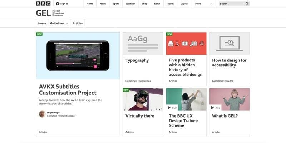The image size is (286, 143).
Task: Click Articles label under UX Design Trainee
Action: [173, 132]
